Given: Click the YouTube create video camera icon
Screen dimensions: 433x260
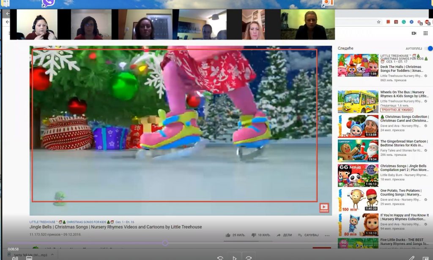Looking at the screenshot, I should (414, 33).
